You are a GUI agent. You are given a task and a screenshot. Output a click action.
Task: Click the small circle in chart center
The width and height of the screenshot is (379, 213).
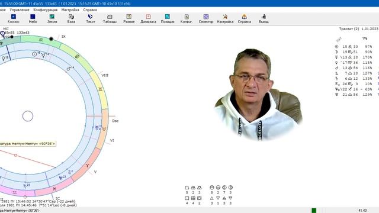[x=28, y=116]
